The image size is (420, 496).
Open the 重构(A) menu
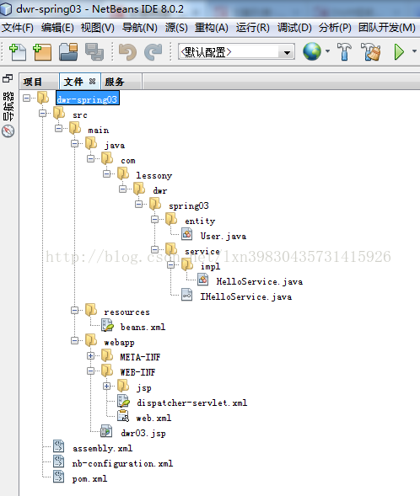(x=212, y=28)
